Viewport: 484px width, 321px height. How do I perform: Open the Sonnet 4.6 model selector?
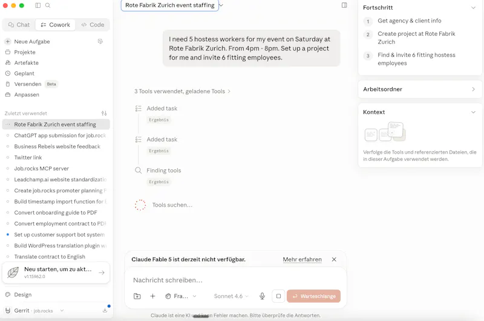[x=231, y=296]
